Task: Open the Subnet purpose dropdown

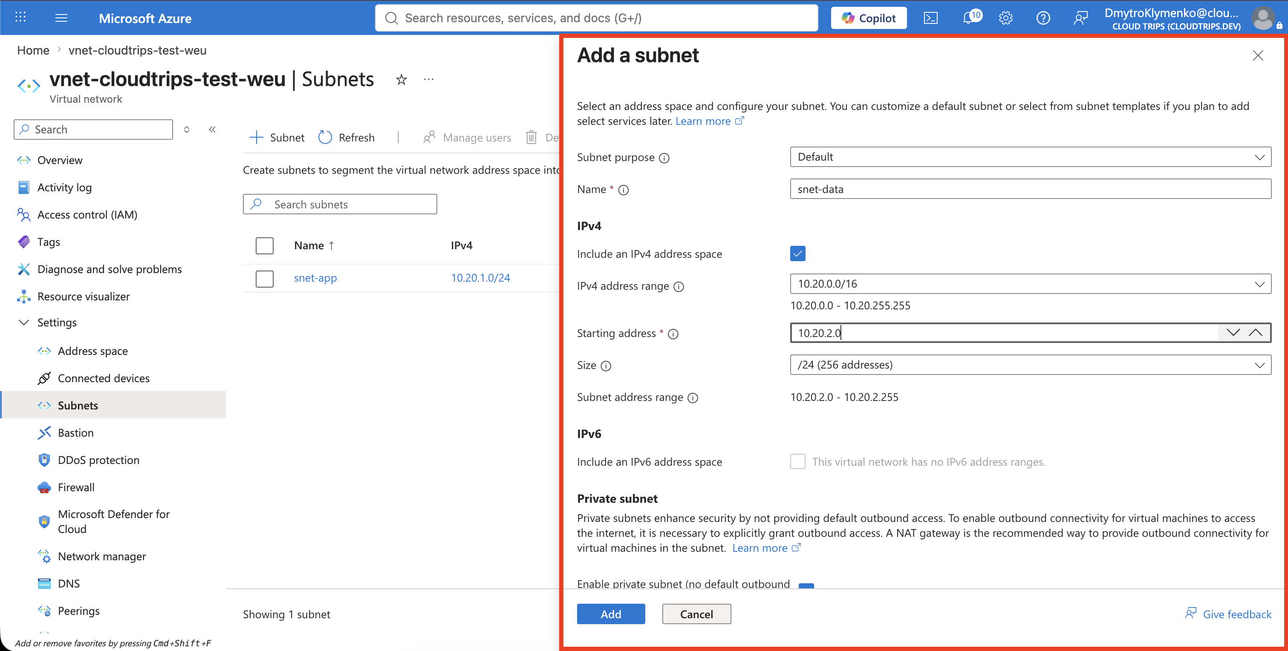Action: 1031,157
